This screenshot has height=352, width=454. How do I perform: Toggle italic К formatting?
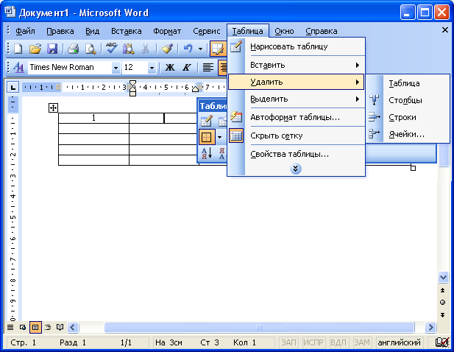point(186,68)
